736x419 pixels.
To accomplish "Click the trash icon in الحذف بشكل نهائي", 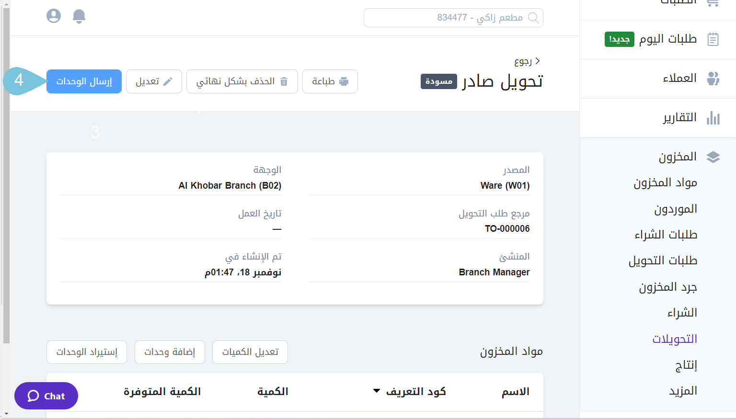I will (x=284, y=81).
